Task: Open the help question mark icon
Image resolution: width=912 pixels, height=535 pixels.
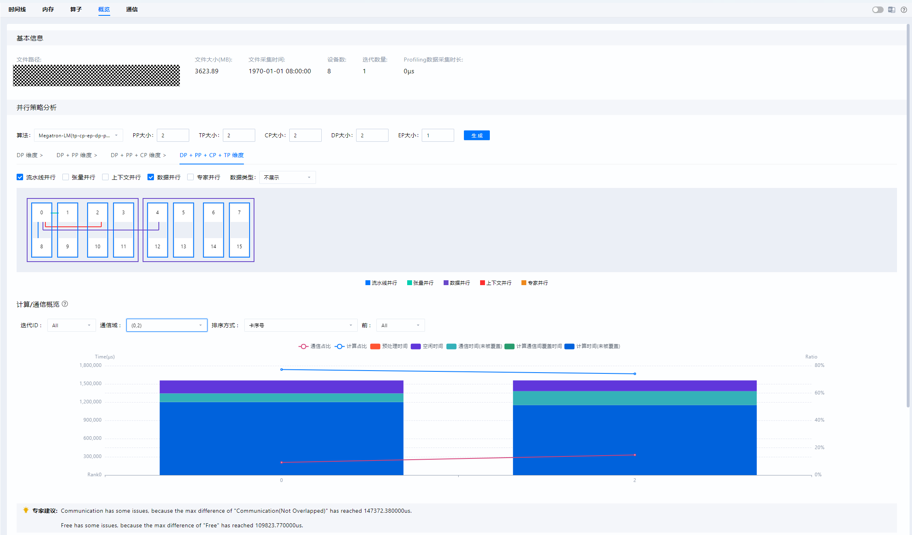Action: (x=903, y=10)
